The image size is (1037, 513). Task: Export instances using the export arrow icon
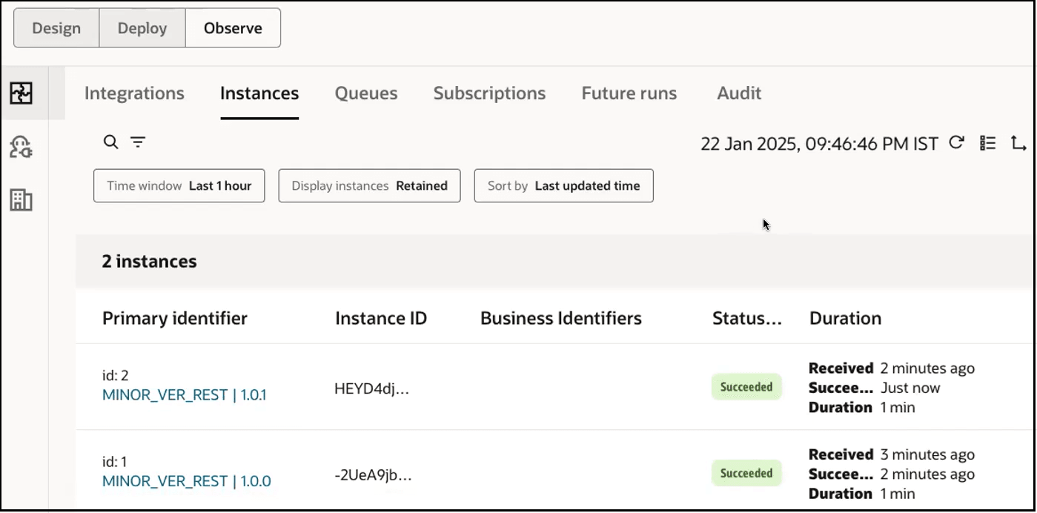[1018, 143]
